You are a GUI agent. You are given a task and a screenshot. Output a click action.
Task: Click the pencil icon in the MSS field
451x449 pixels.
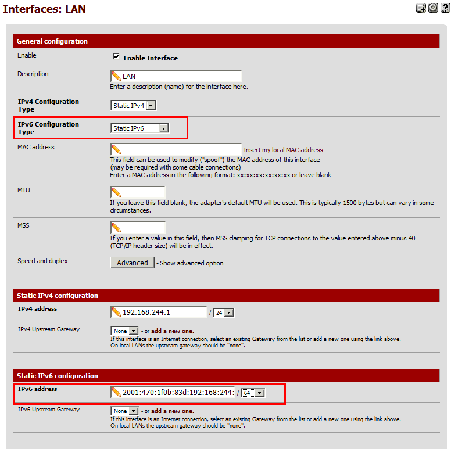(116, 227)
